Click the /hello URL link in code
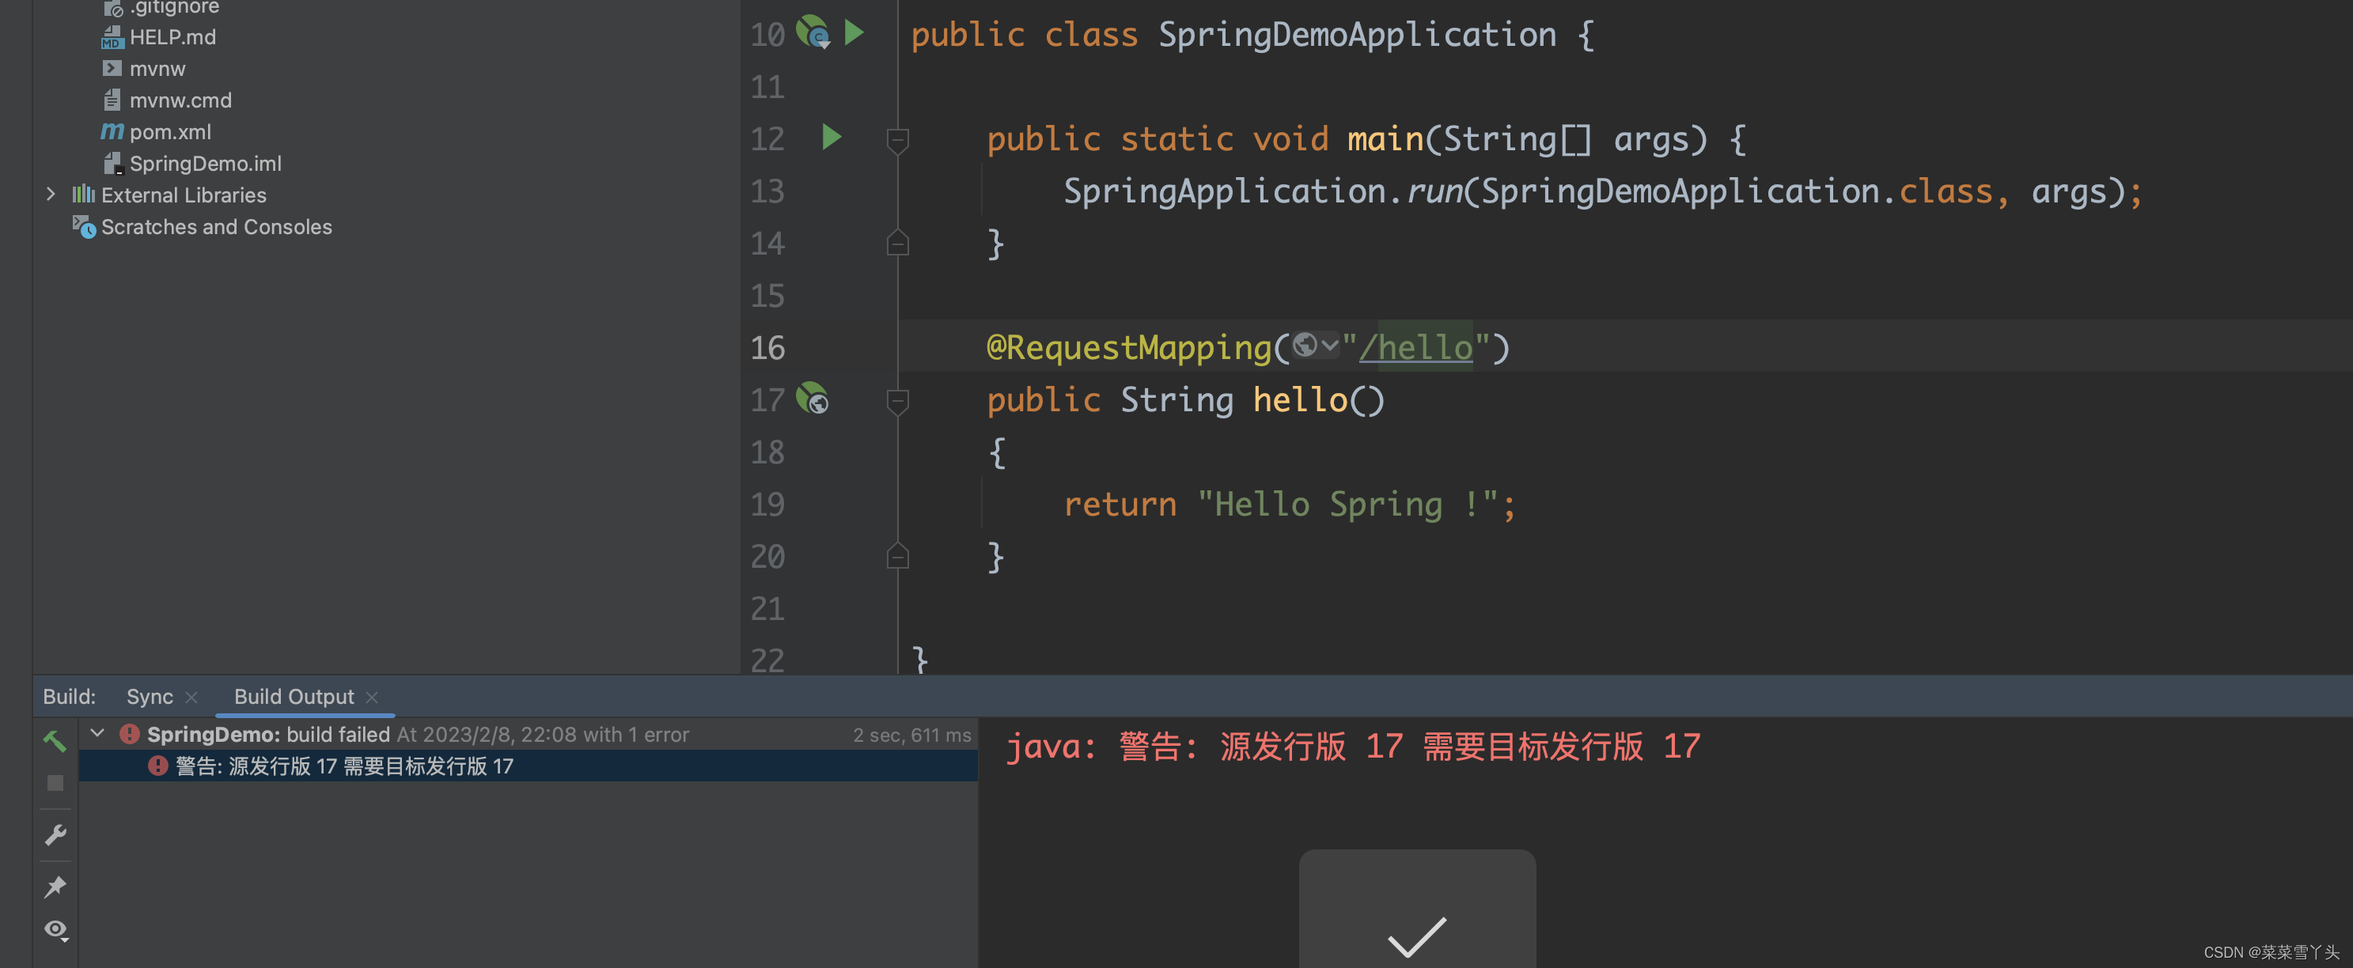 point(1415,348)
